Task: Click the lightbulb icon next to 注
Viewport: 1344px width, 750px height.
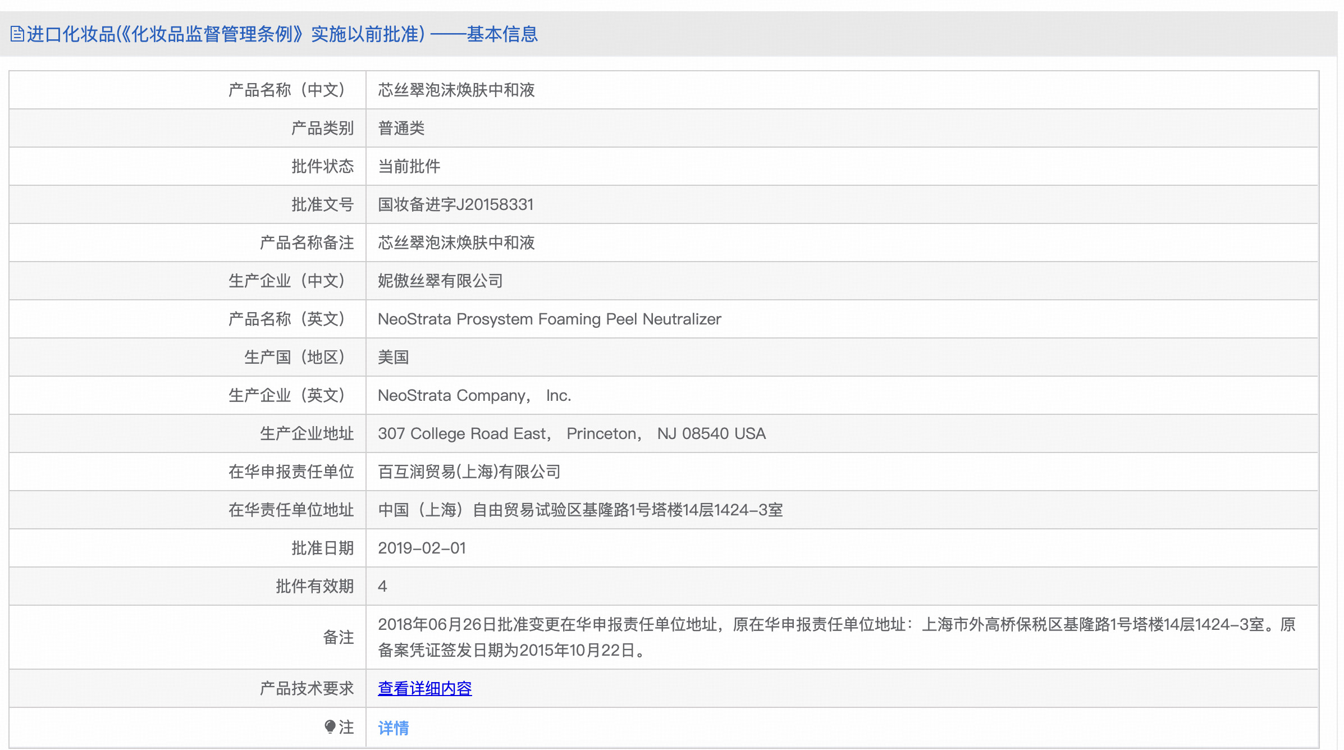Action: point(330,727)
